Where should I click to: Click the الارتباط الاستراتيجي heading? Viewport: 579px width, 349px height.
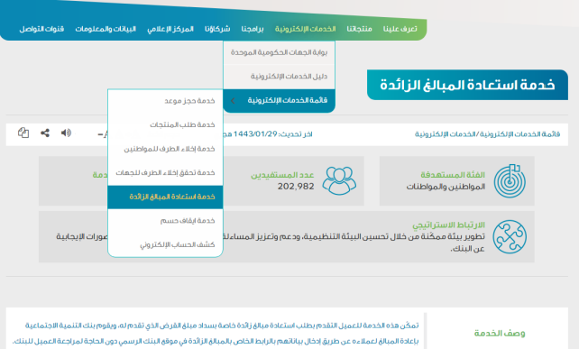(448, 225)
